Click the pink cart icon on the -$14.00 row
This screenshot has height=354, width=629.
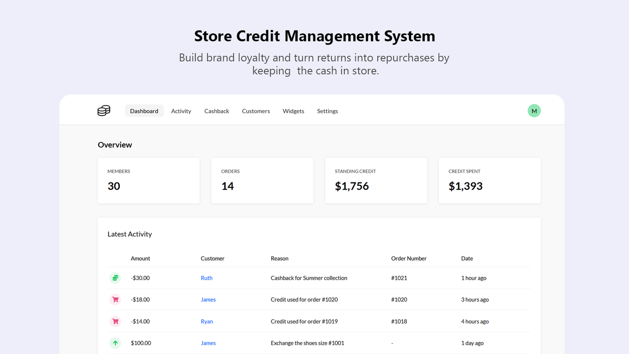tap(115, 322)
